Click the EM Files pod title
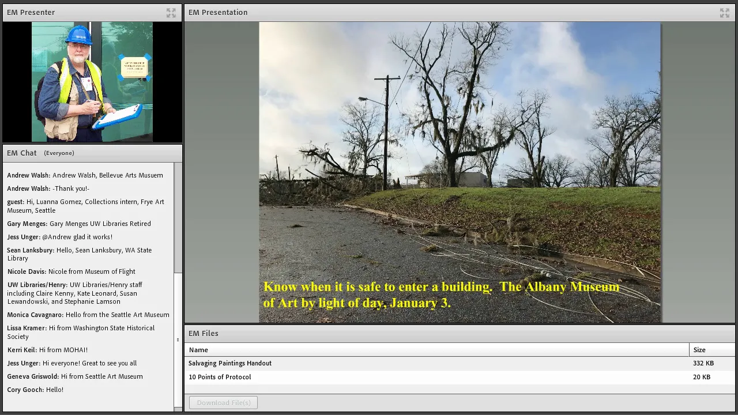The image size is (738, 415). tap(204, 333)
